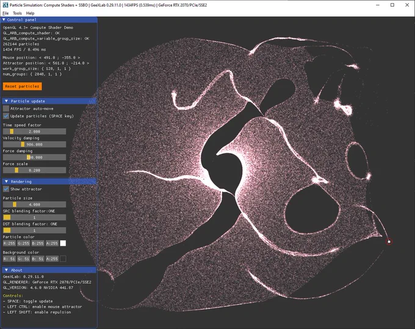Click the Reset particles button
Screen dimensions: 415x329
tap(22, 87)
